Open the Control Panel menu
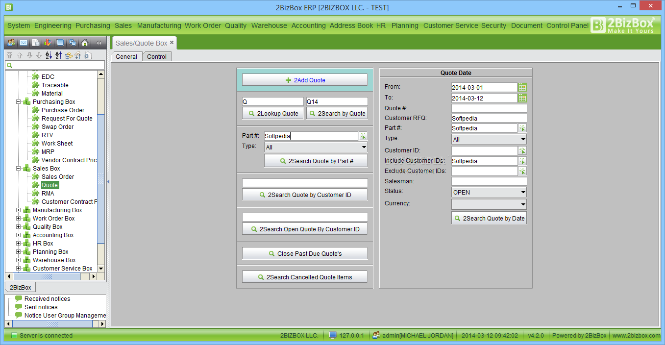 pyautogui.click(x=567, y=25)
